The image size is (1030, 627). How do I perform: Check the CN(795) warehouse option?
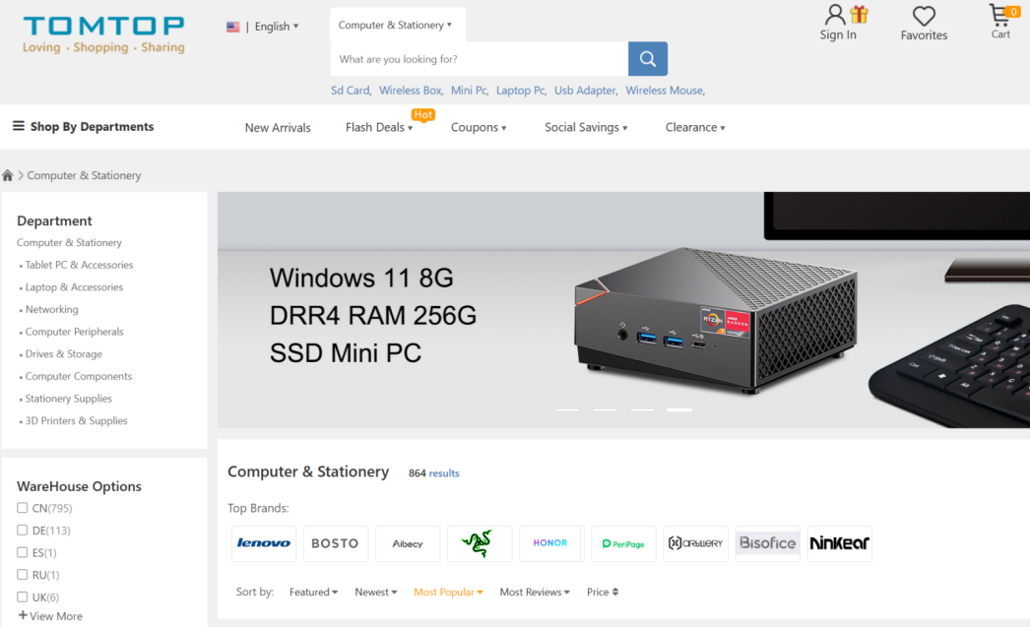click(23, 508)
